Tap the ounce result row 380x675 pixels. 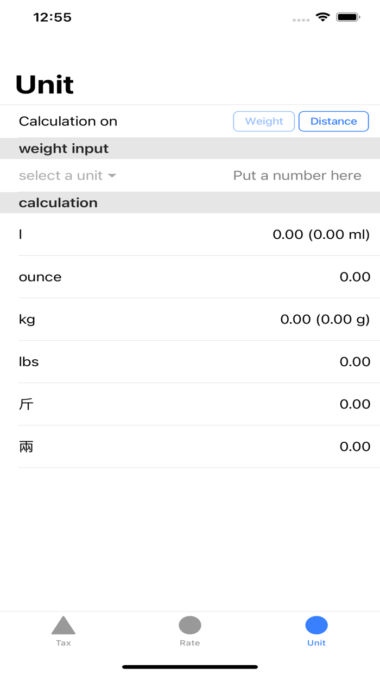pyautogui.click(x=190, y=277)
